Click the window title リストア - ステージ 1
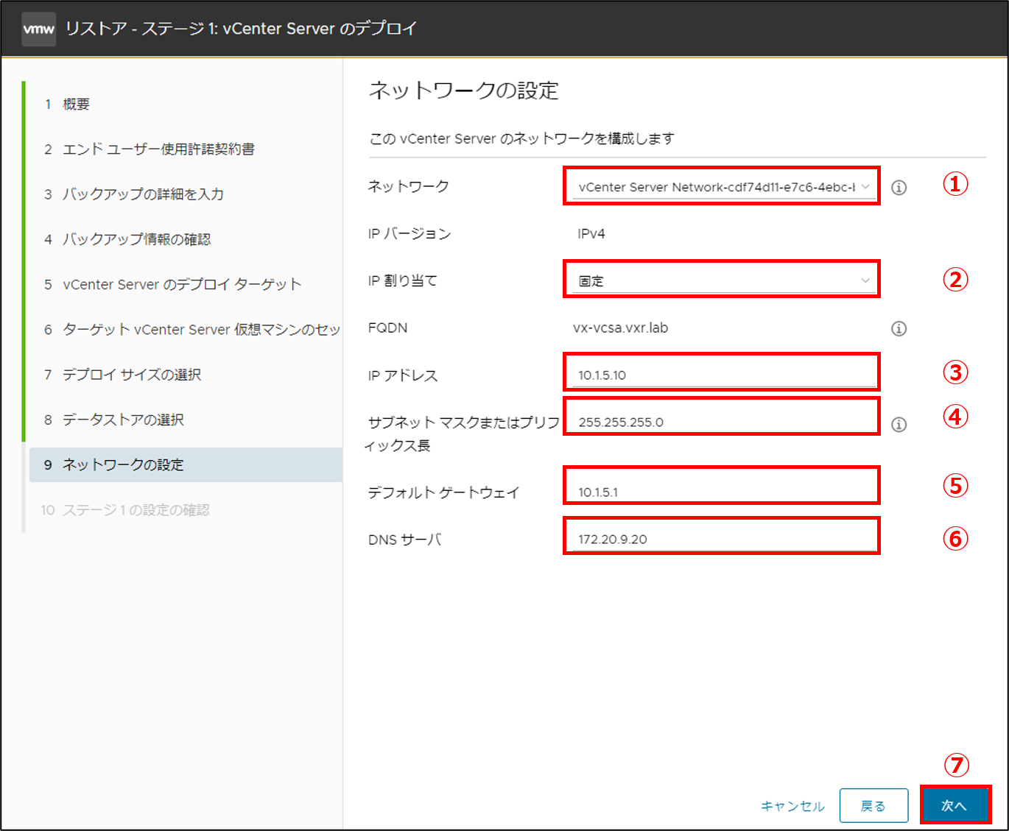1009x831 pixels. 241,29
